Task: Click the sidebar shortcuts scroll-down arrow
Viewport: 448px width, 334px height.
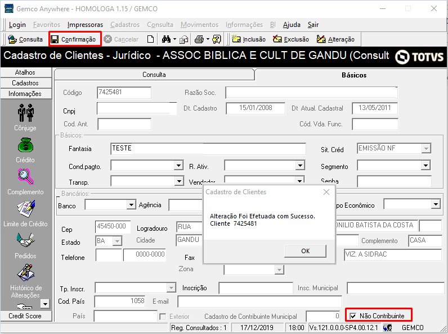Action: pyautogui.click(x=45, y=304)
